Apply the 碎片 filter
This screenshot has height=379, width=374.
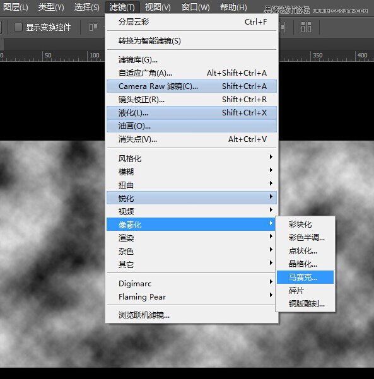pyautogui.click(x=305, y=291)
